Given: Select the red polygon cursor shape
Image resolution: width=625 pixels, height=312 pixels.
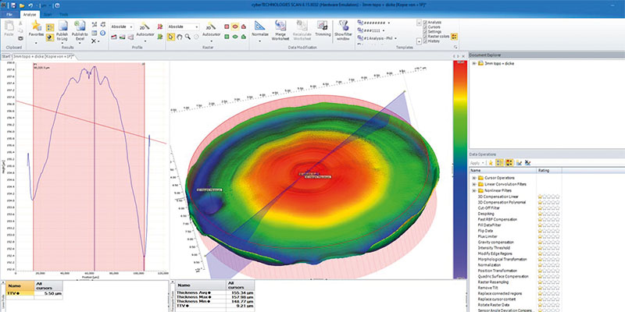Looking at the screenshot, I should coord(244,27).
